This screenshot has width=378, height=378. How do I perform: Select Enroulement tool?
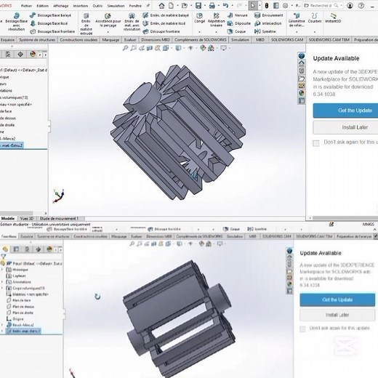pyautogui.click(x=269, y=15)
